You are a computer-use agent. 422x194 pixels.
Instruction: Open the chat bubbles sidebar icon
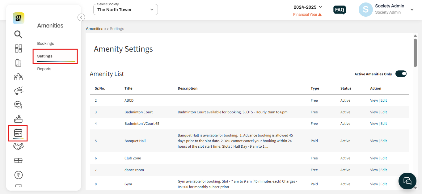(x=19, y=105)
